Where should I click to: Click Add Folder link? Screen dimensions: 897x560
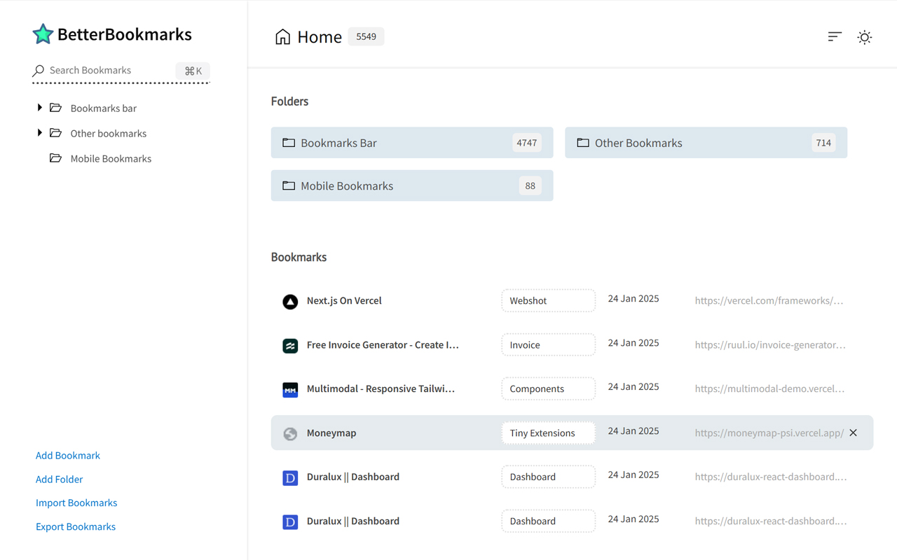[60, 479]
